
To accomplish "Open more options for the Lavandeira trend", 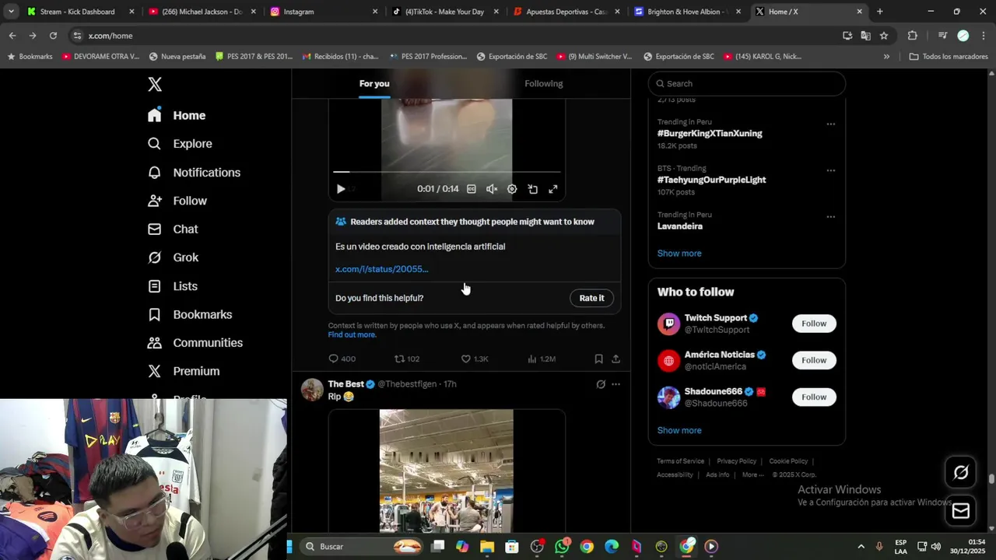I will [831, 217].
